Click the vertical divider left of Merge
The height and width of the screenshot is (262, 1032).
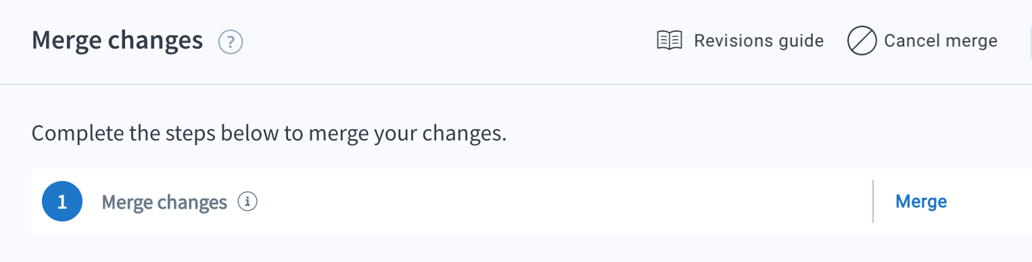[x=873, y=201]
